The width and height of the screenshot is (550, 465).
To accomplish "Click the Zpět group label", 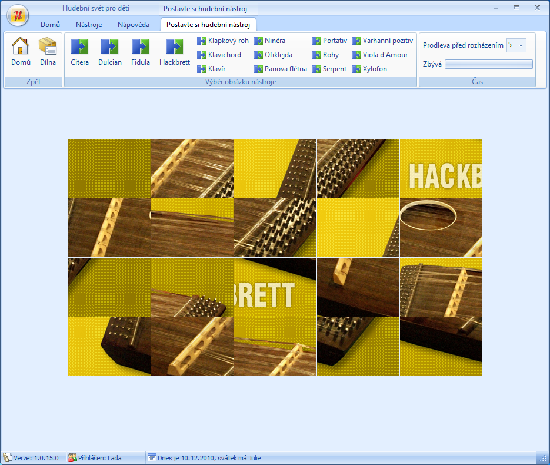I will tap(34, 82).
